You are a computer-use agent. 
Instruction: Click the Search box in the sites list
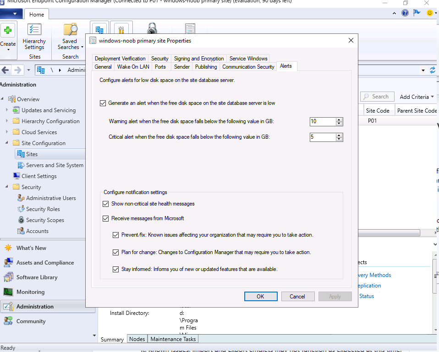click(x=377, y=97)
